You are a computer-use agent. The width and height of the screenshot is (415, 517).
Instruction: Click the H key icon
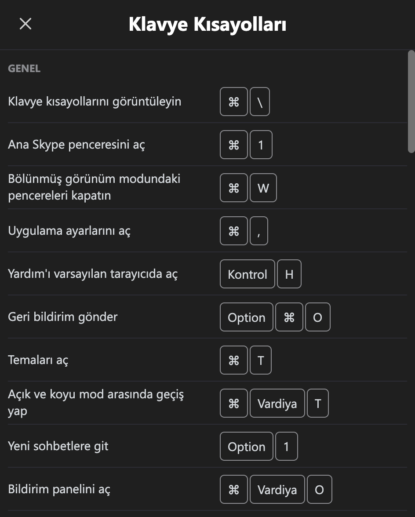(x=289, y=274)
